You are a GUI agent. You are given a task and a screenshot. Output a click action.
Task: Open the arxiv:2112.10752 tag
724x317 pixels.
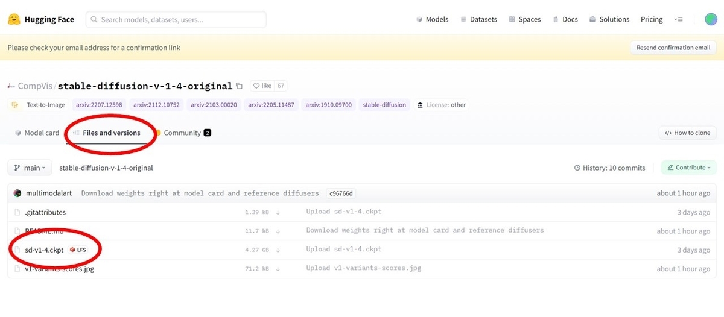[x=156, y=105]
